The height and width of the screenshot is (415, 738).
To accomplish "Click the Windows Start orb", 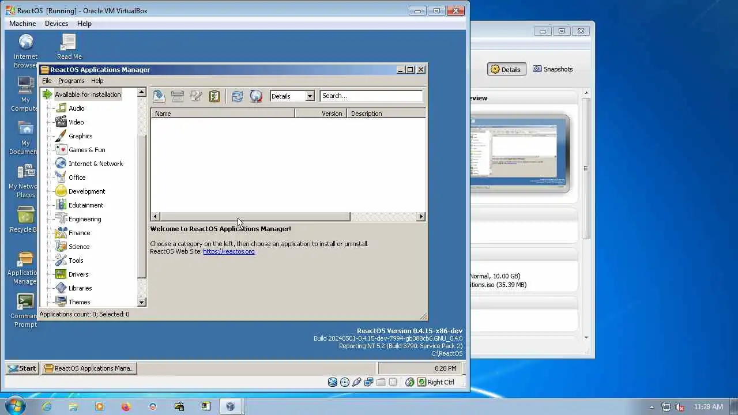I will click(14, 406).
